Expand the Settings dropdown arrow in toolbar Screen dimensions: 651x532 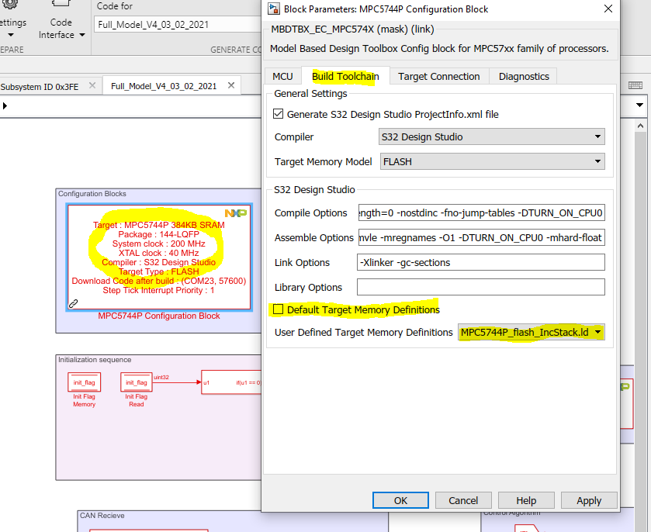(x=11, y=35)
